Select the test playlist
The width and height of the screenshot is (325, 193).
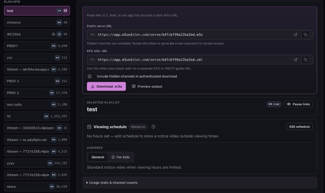pos(37,10)
